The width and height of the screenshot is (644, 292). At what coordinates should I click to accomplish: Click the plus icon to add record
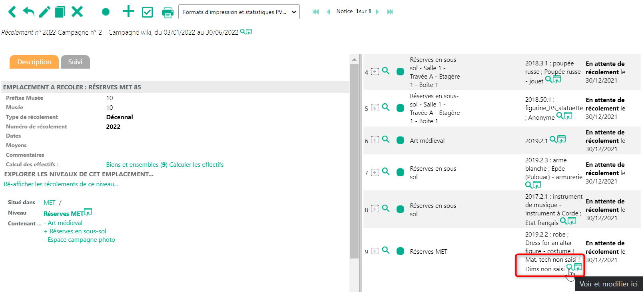click(128, 12)
